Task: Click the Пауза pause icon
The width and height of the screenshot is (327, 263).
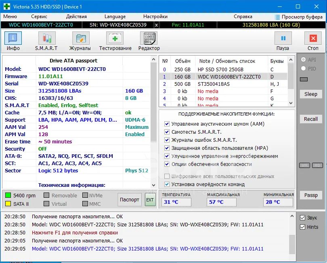Action: click(283, 38)
